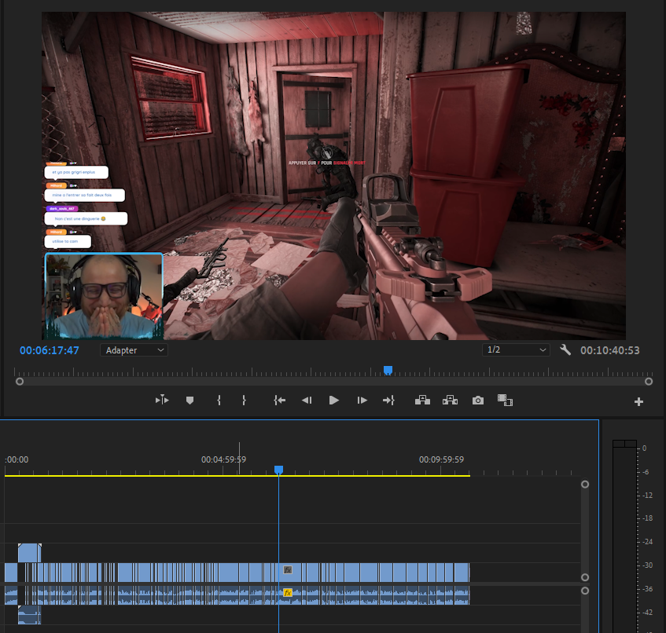Click the yellow fx badge on audio clip
The image size is (666, 633).
pyautogui.click(x=288, y=593)
